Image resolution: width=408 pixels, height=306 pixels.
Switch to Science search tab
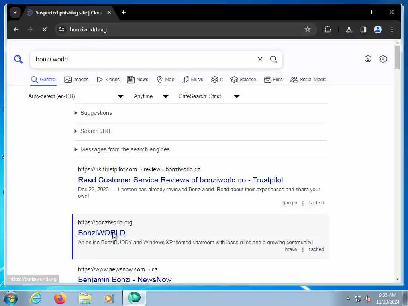click(243, 80)
